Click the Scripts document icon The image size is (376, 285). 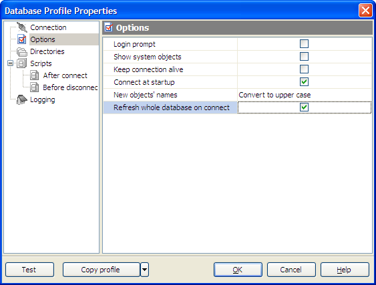pyautogui.click(x=22, y=63)
